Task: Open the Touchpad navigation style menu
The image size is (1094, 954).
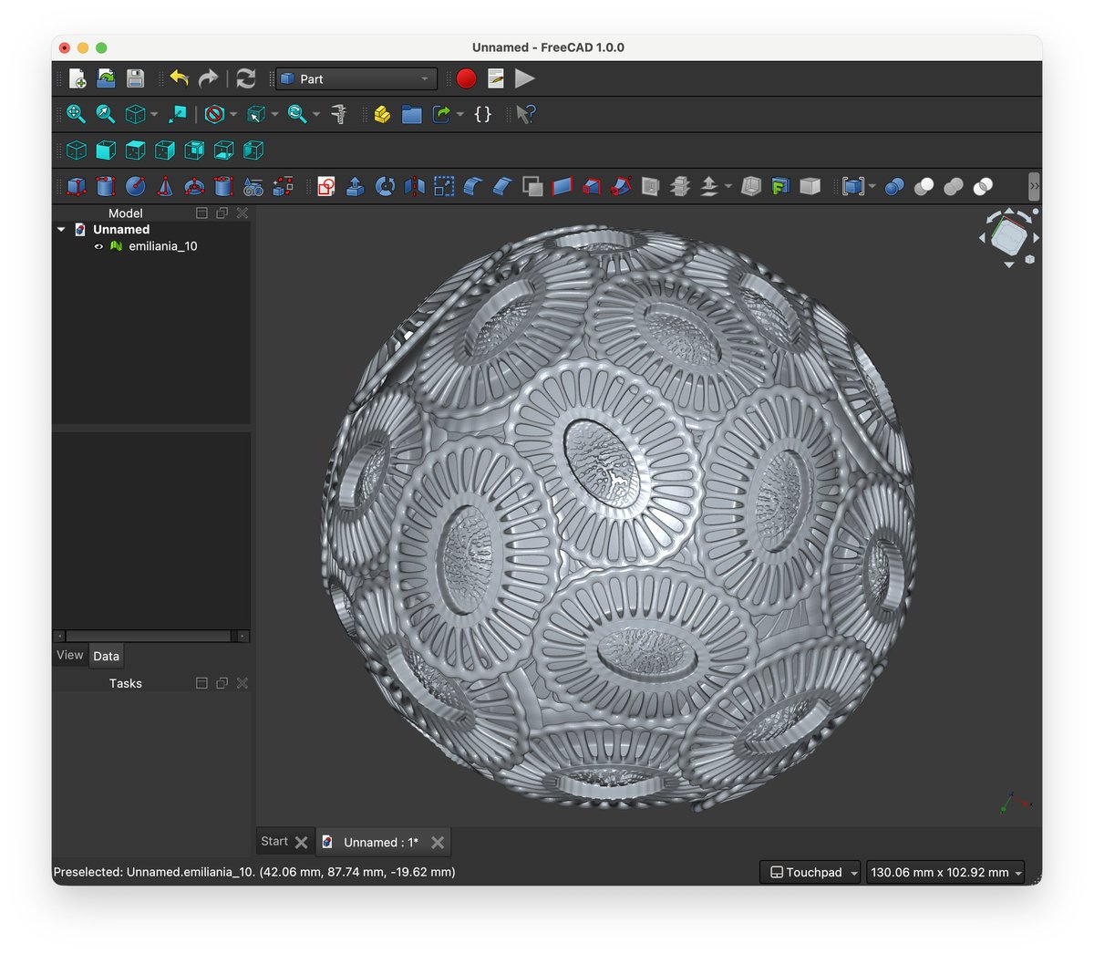Action: coord(810,873)
